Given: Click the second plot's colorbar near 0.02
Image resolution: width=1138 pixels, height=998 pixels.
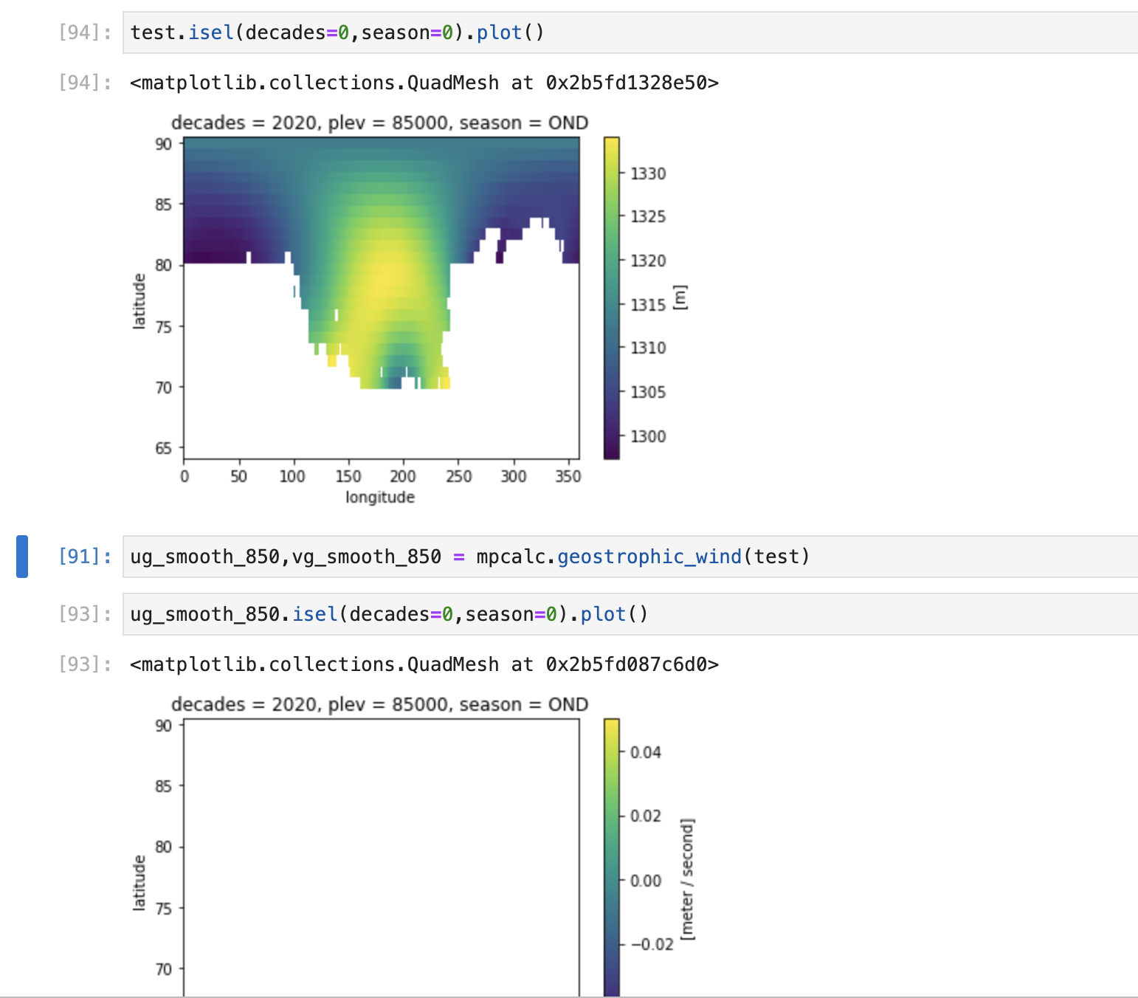Looking at the screenshot, I should (x=611, y=816).
